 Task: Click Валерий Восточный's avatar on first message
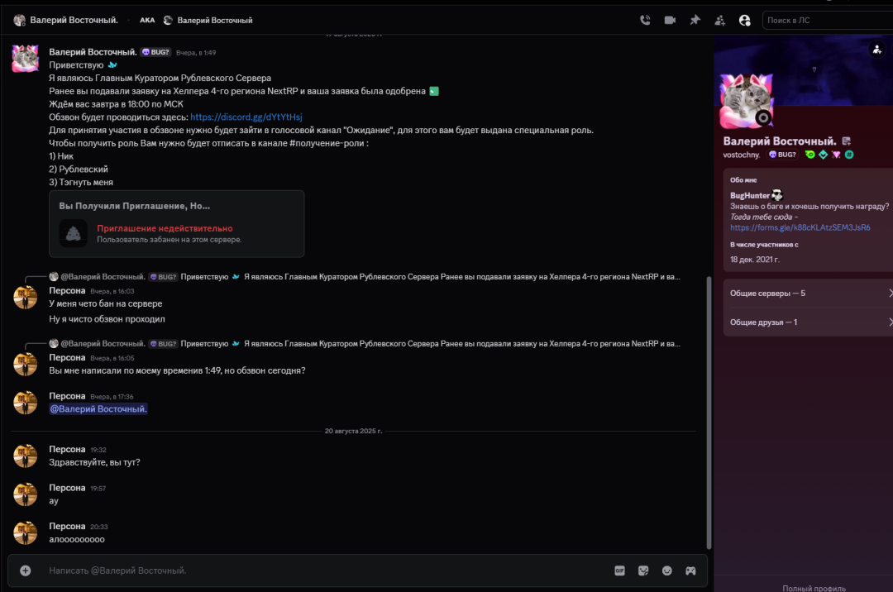click(x=25, y=59)
